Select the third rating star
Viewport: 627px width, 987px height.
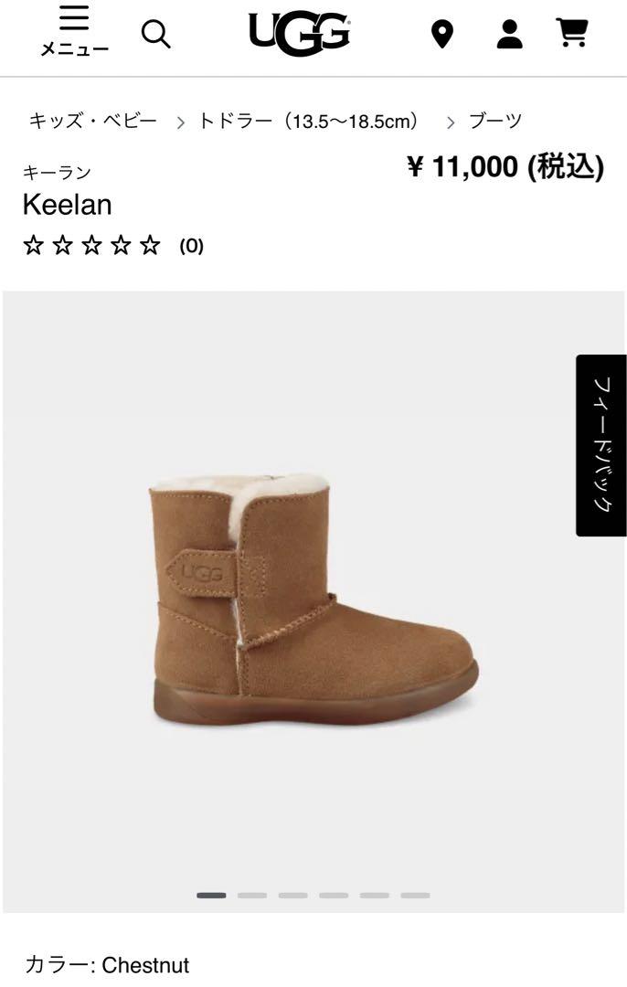click(91, 245)
